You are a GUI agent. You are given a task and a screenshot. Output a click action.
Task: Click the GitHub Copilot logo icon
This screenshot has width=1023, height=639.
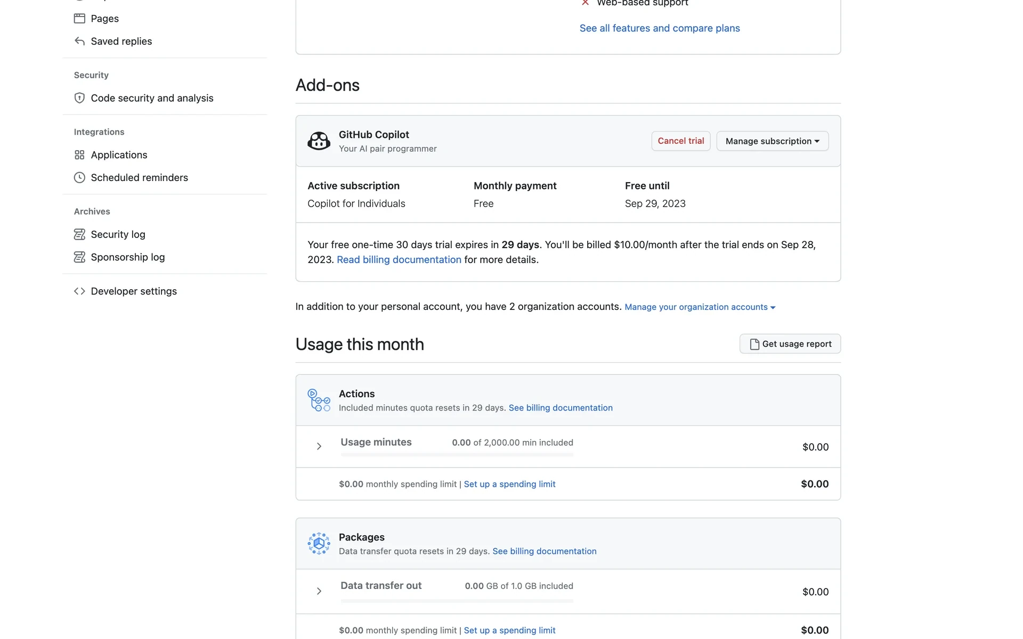pyautogui.click(x=319, y=141)
